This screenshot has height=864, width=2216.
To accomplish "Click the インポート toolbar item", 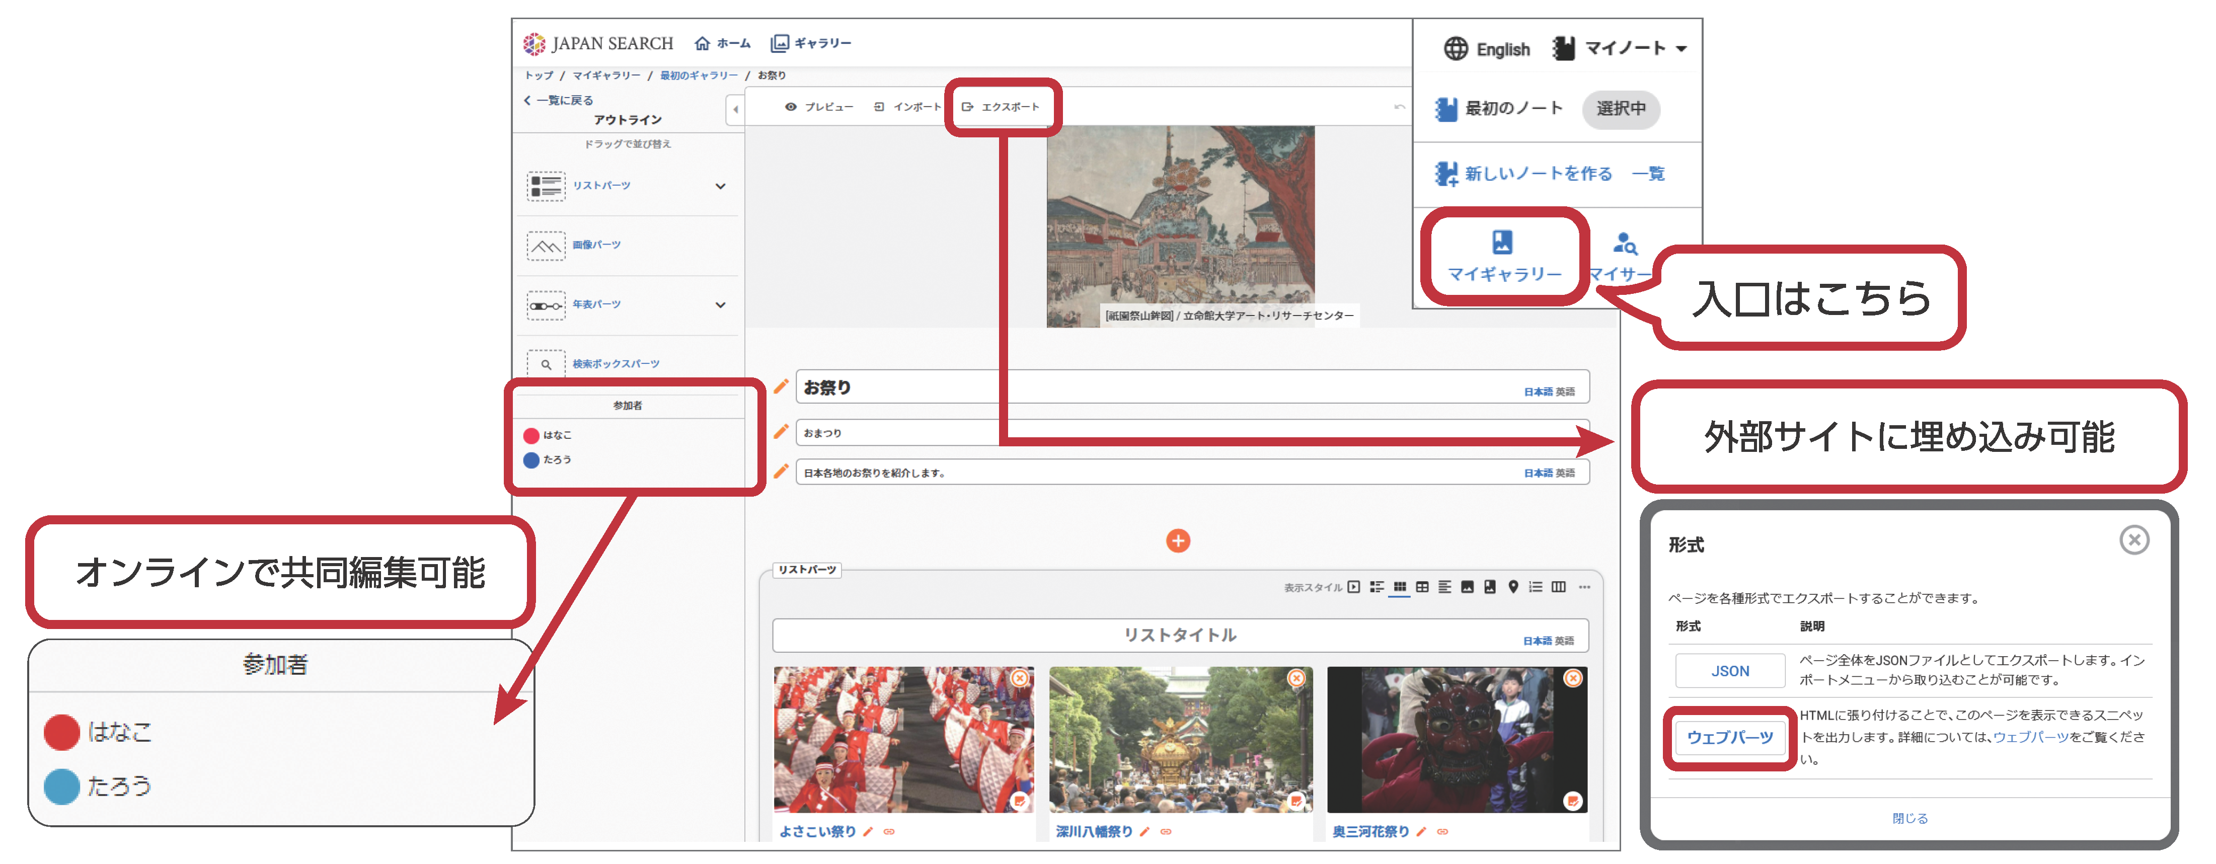I will (907, 108).
